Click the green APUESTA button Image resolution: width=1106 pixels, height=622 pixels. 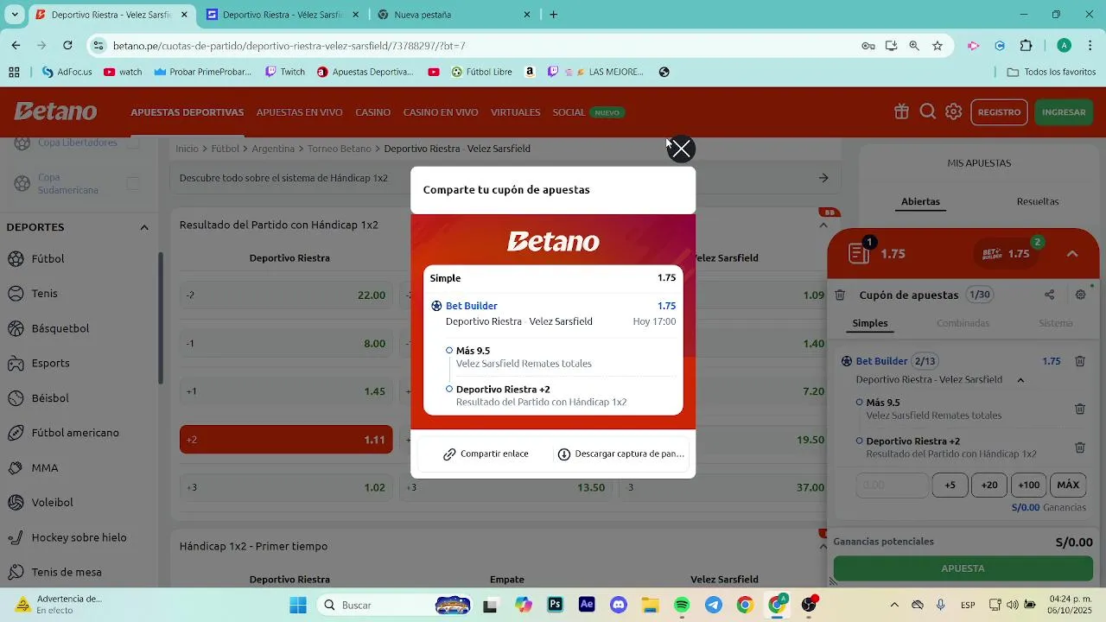tap(963, 568)
